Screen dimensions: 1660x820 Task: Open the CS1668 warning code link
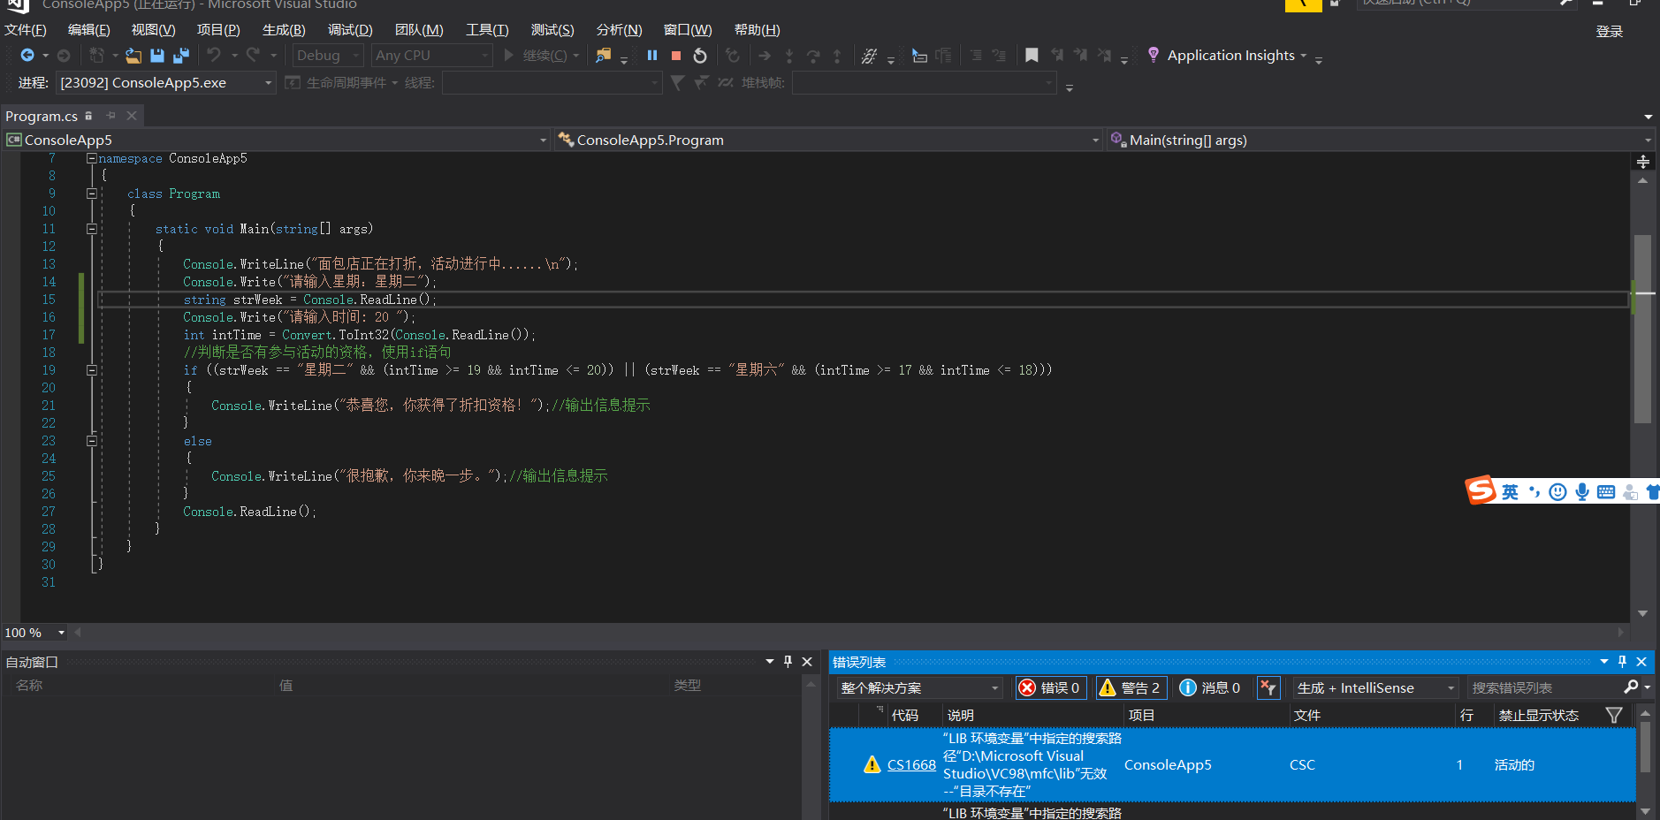click(x=911, y=764)
